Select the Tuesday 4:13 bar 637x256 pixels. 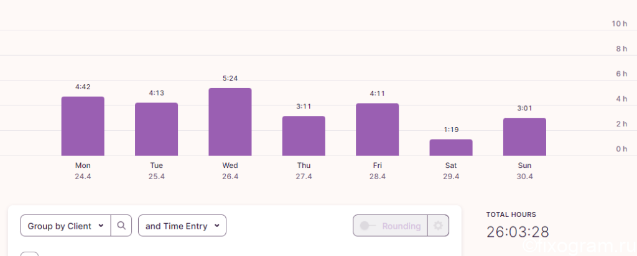pos(156,129)
